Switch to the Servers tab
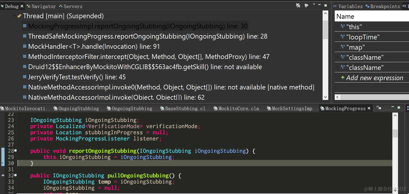 71,6
